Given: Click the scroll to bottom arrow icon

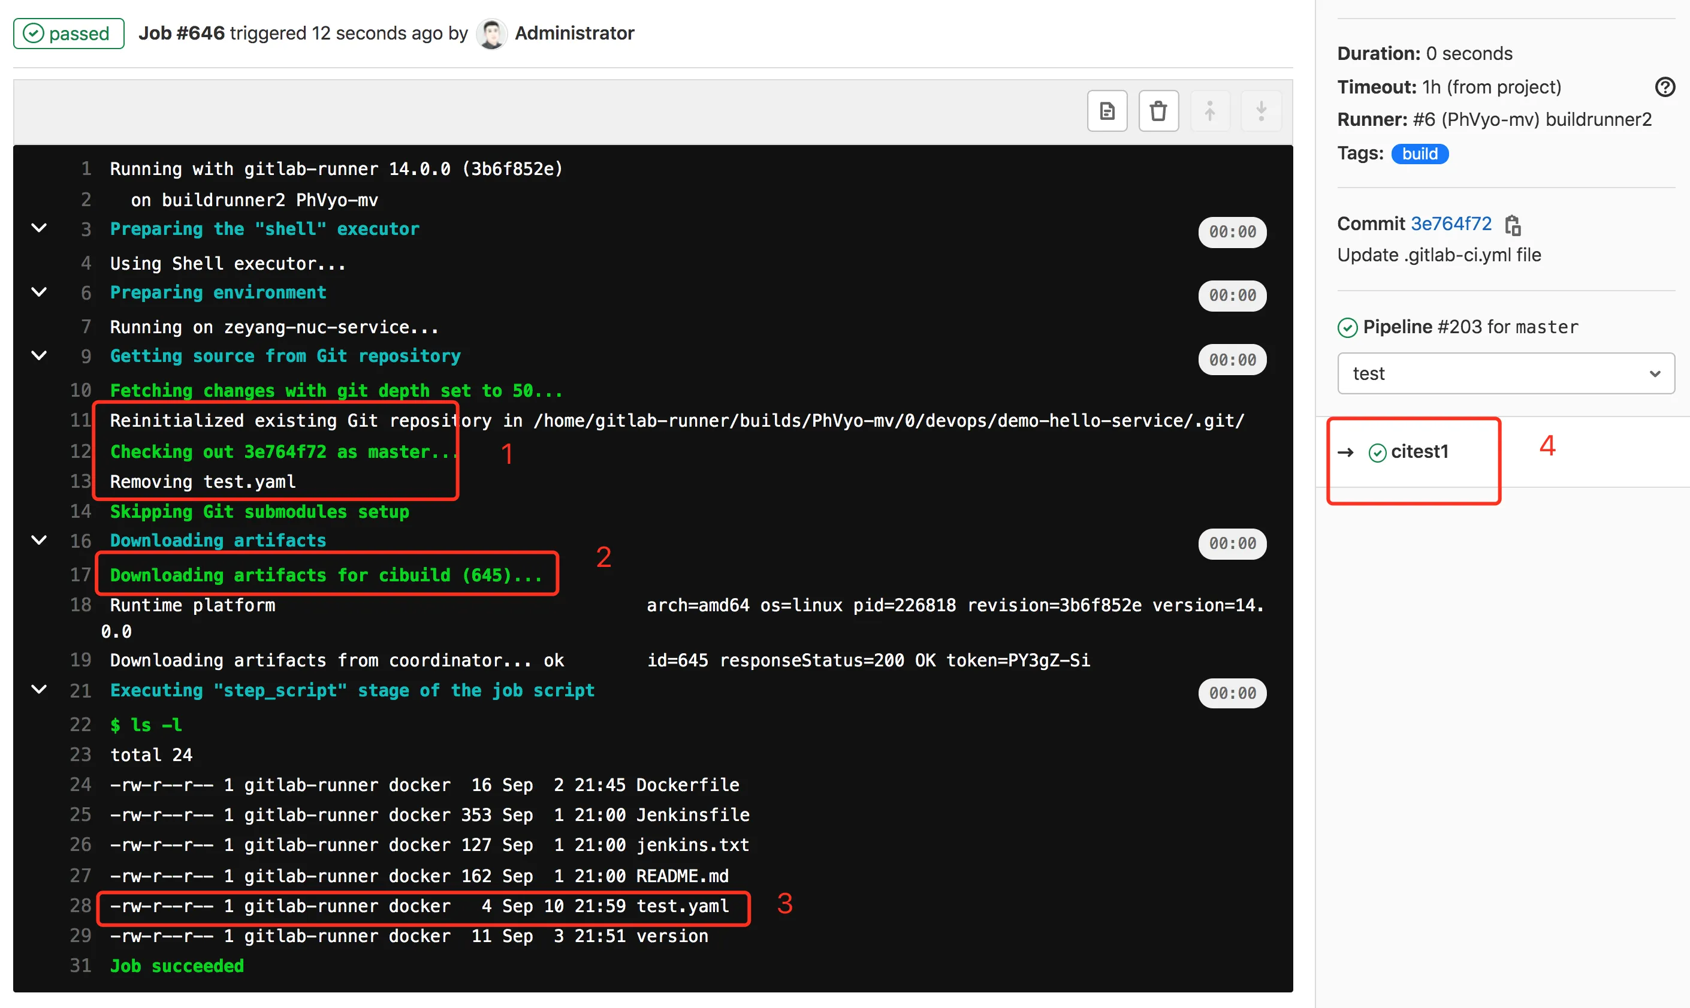Looking at the screenshot, I should point(1261,111).
